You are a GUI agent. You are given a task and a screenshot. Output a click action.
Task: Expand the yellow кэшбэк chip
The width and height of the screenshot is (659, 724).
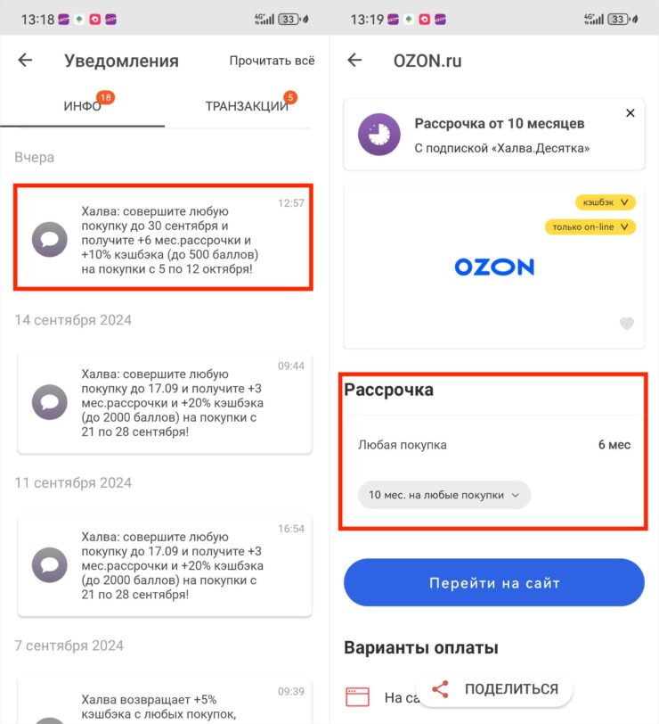click(x=604, y=202)
